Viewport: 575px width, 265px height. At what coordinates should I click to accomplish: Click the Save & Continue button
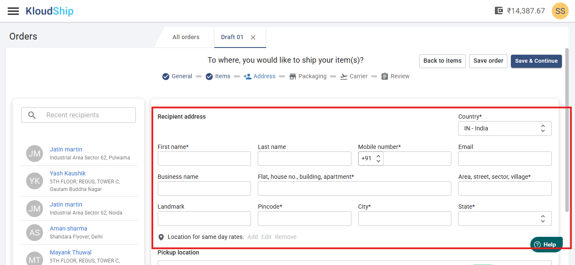point(536,61)
